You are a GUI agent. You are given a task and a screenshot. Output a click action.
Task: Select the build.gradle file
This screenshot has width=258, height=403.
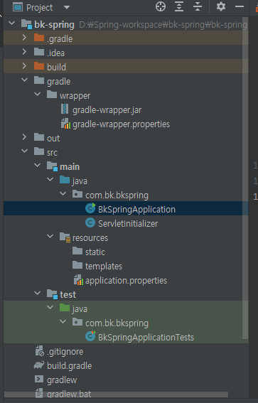pyautogui.click(x=70, y=366)
